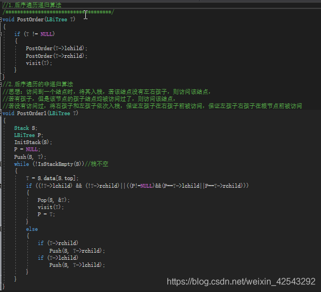Screen dimensions: 321x292
Task: Collapse the //2. comment block fold marker
Action: (x=1, y=85)
